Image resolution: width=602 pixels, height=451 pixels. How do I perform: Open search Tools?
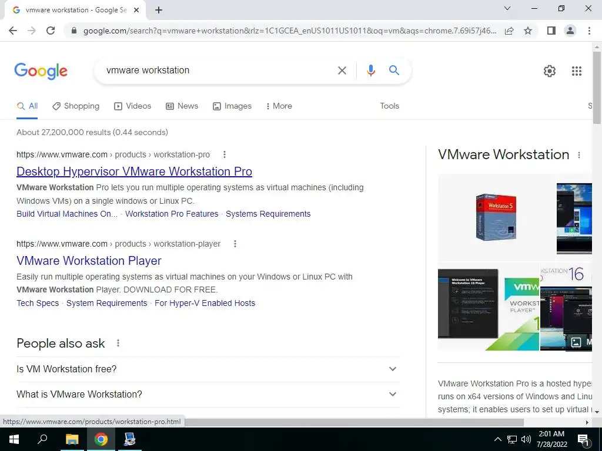pos(389,106)
